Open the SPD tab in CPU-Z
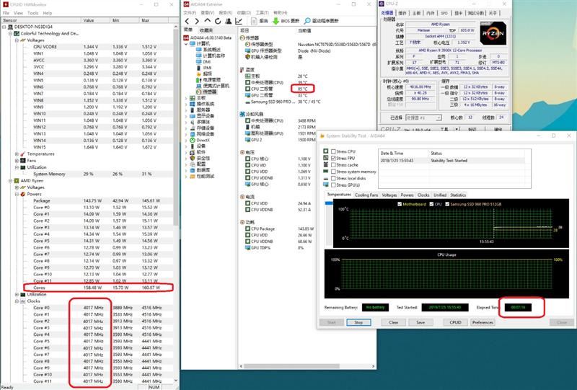Viewport: 577px width, 390px height. pyautogui.click(x=444, y=13)
